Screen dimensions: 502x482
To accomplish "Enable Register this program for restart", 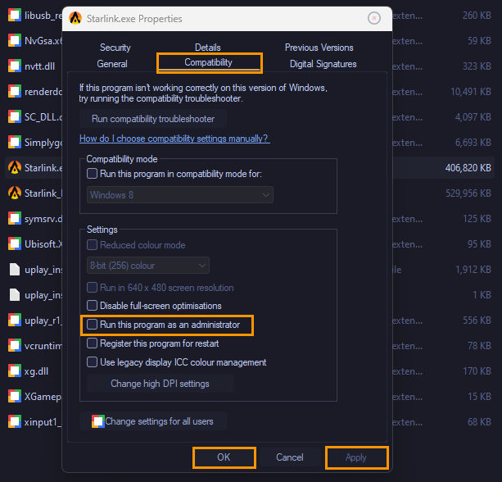I will coord(93,343).
